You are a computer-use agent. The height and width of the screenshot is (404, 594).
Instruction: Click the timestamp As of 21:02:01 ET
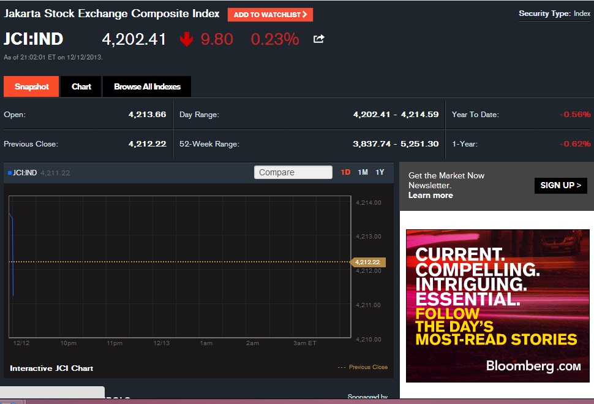[53, 57]
